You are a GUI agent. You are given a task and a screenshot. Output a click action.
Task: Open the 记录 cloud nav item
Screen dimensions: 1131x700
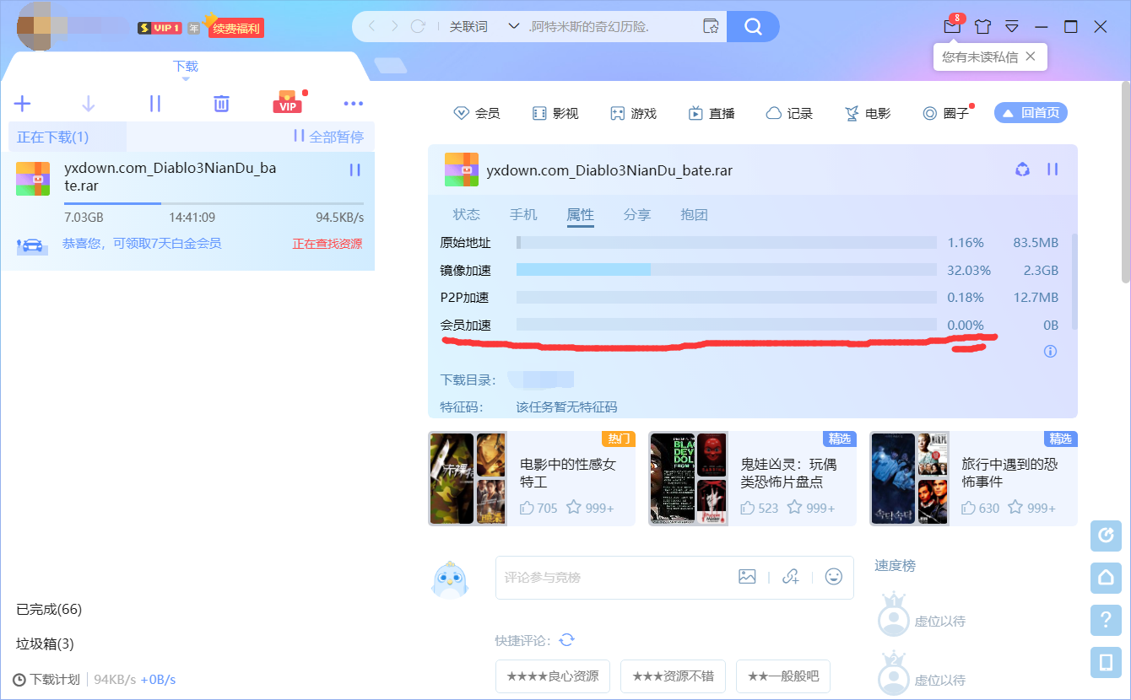pos(789,113)
